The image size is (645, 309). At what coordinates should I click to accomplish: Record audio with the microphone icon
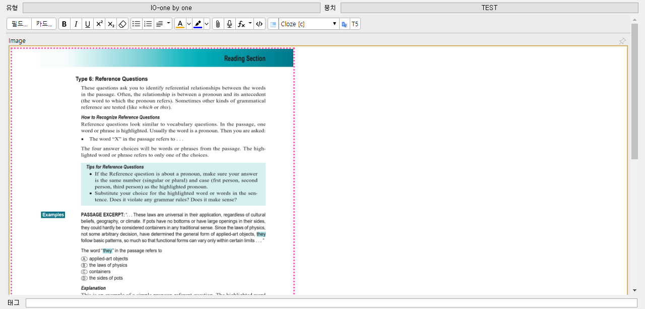(229, 24)
